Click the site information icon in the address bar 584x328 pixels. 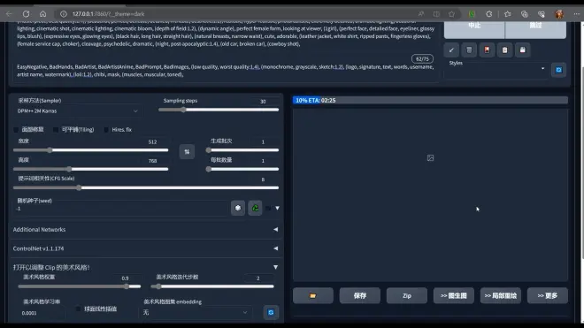(x=64, y=14)
